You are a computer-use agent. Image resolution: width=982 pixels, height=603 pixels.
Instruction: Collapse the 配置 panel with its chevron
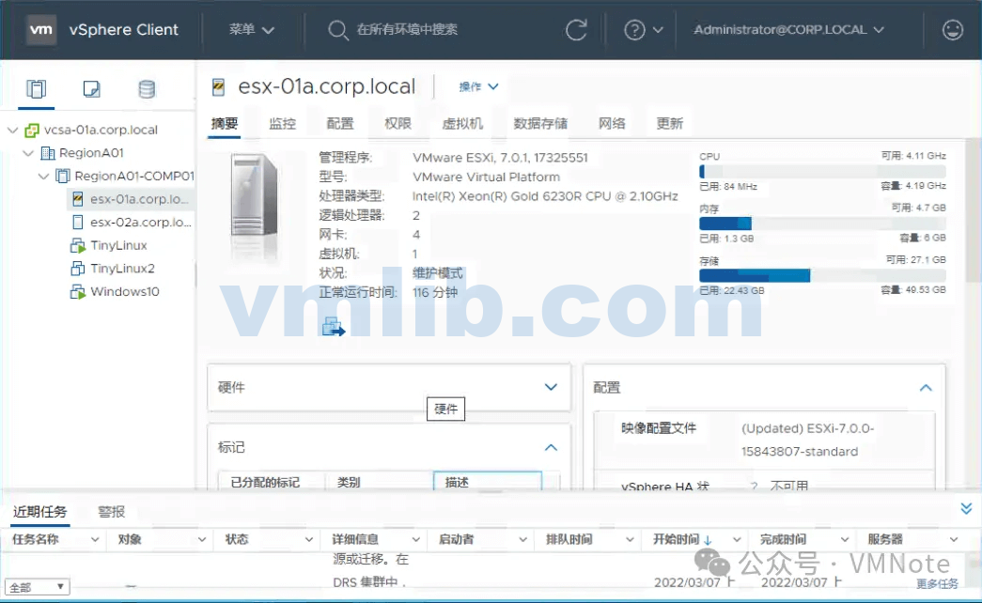pos(926,387)
